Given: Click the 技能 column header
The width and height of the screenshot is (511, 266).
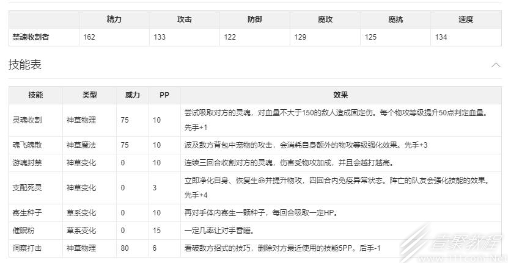Looking at the screenshot, I should point(35,95).
